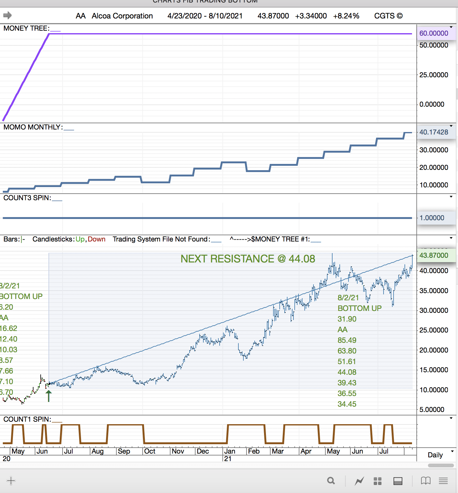Click the 31.90 value under BOTTOM UP
The height and width of the screenshot is (493, 458).
pos(347,319)
